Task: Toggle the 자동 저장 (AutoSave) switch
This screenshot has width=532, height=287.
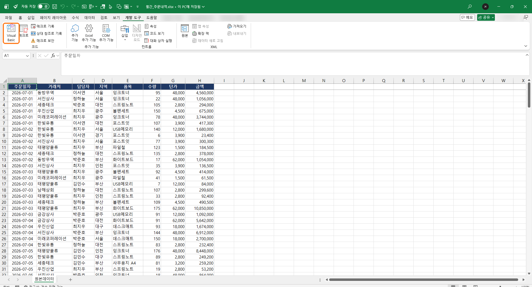Action: tap(44, 7)
